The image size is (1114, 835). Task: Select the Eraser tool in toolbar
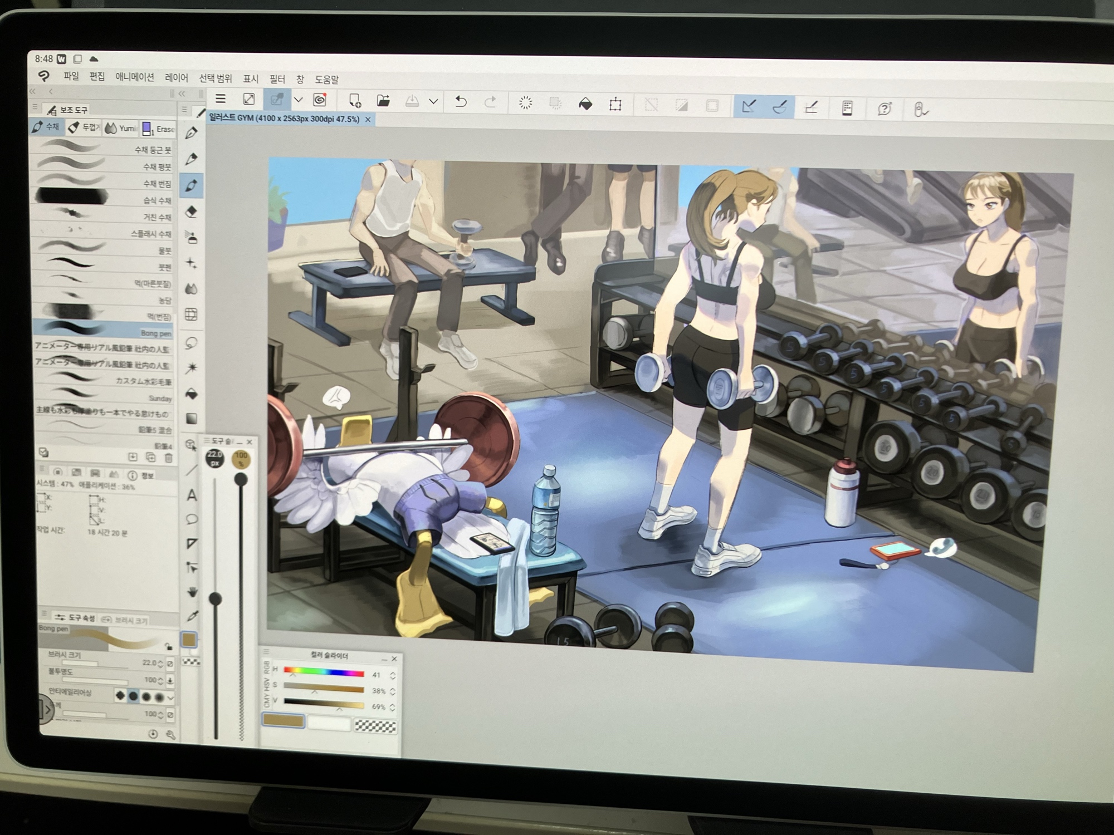click(x=192, y=212)
